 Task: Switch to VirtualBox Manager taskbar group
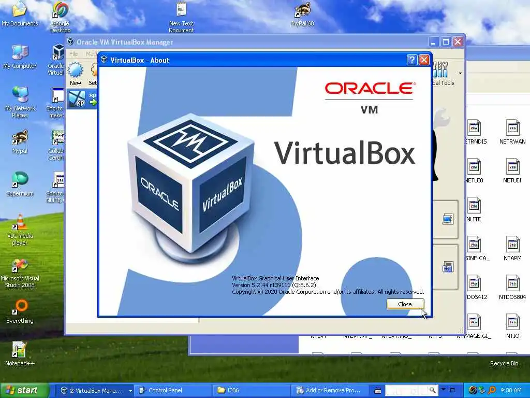95,391
